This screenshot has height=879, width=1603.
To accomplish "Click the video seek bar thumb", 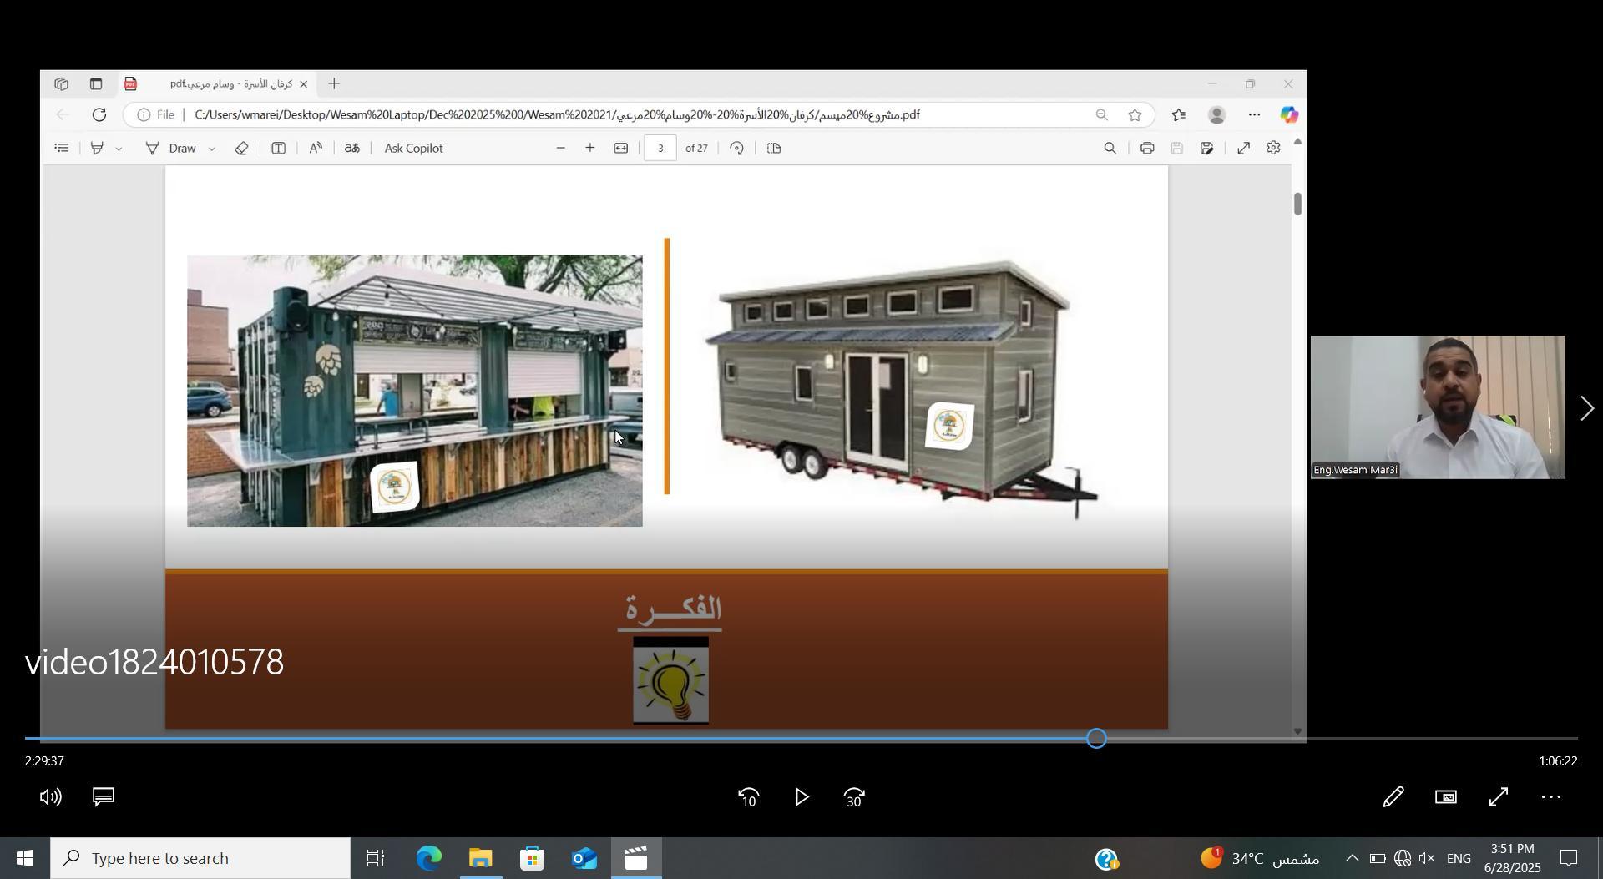I will (1096, 738).
